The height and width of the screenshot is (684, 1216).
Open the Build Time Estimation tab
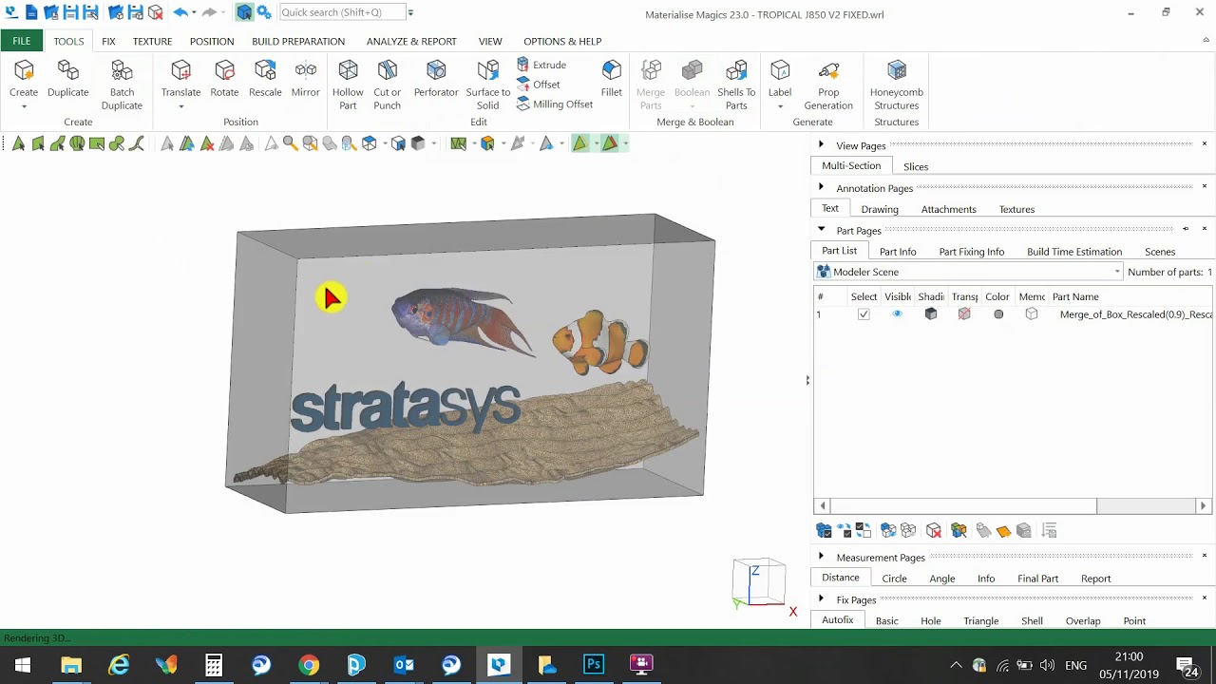(1074, 252)
